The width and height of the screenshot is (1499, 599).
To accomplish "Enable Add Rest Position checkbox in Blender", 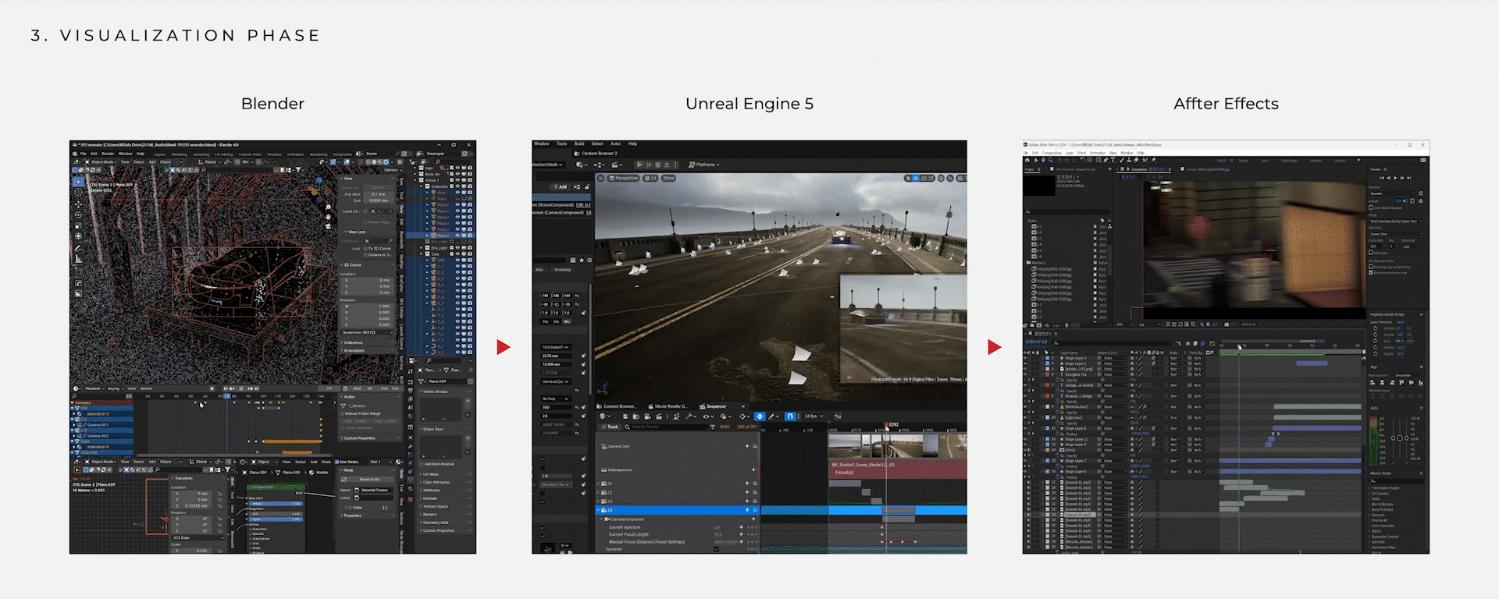I will (422, 464).
